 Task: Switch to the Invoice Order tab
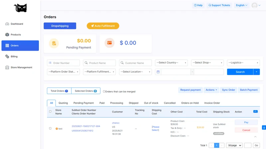point(212,103)
